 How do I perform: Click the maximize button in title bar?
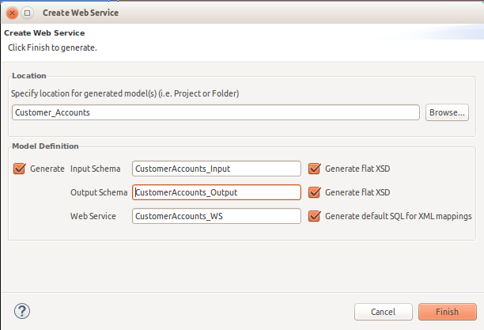[x=27, y=13]
